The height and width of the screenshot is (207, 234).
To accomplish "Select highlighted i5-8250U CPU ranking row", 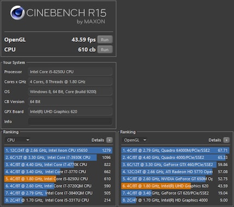I will pyautogui.click(x=58, y=179).
